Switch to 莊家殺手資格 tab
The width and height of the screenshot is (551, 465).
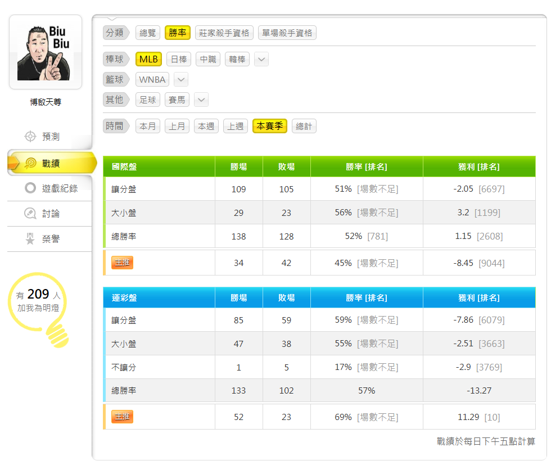224,33
